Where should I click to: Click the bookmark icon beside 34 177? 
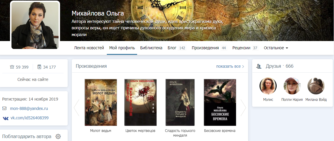39,67
